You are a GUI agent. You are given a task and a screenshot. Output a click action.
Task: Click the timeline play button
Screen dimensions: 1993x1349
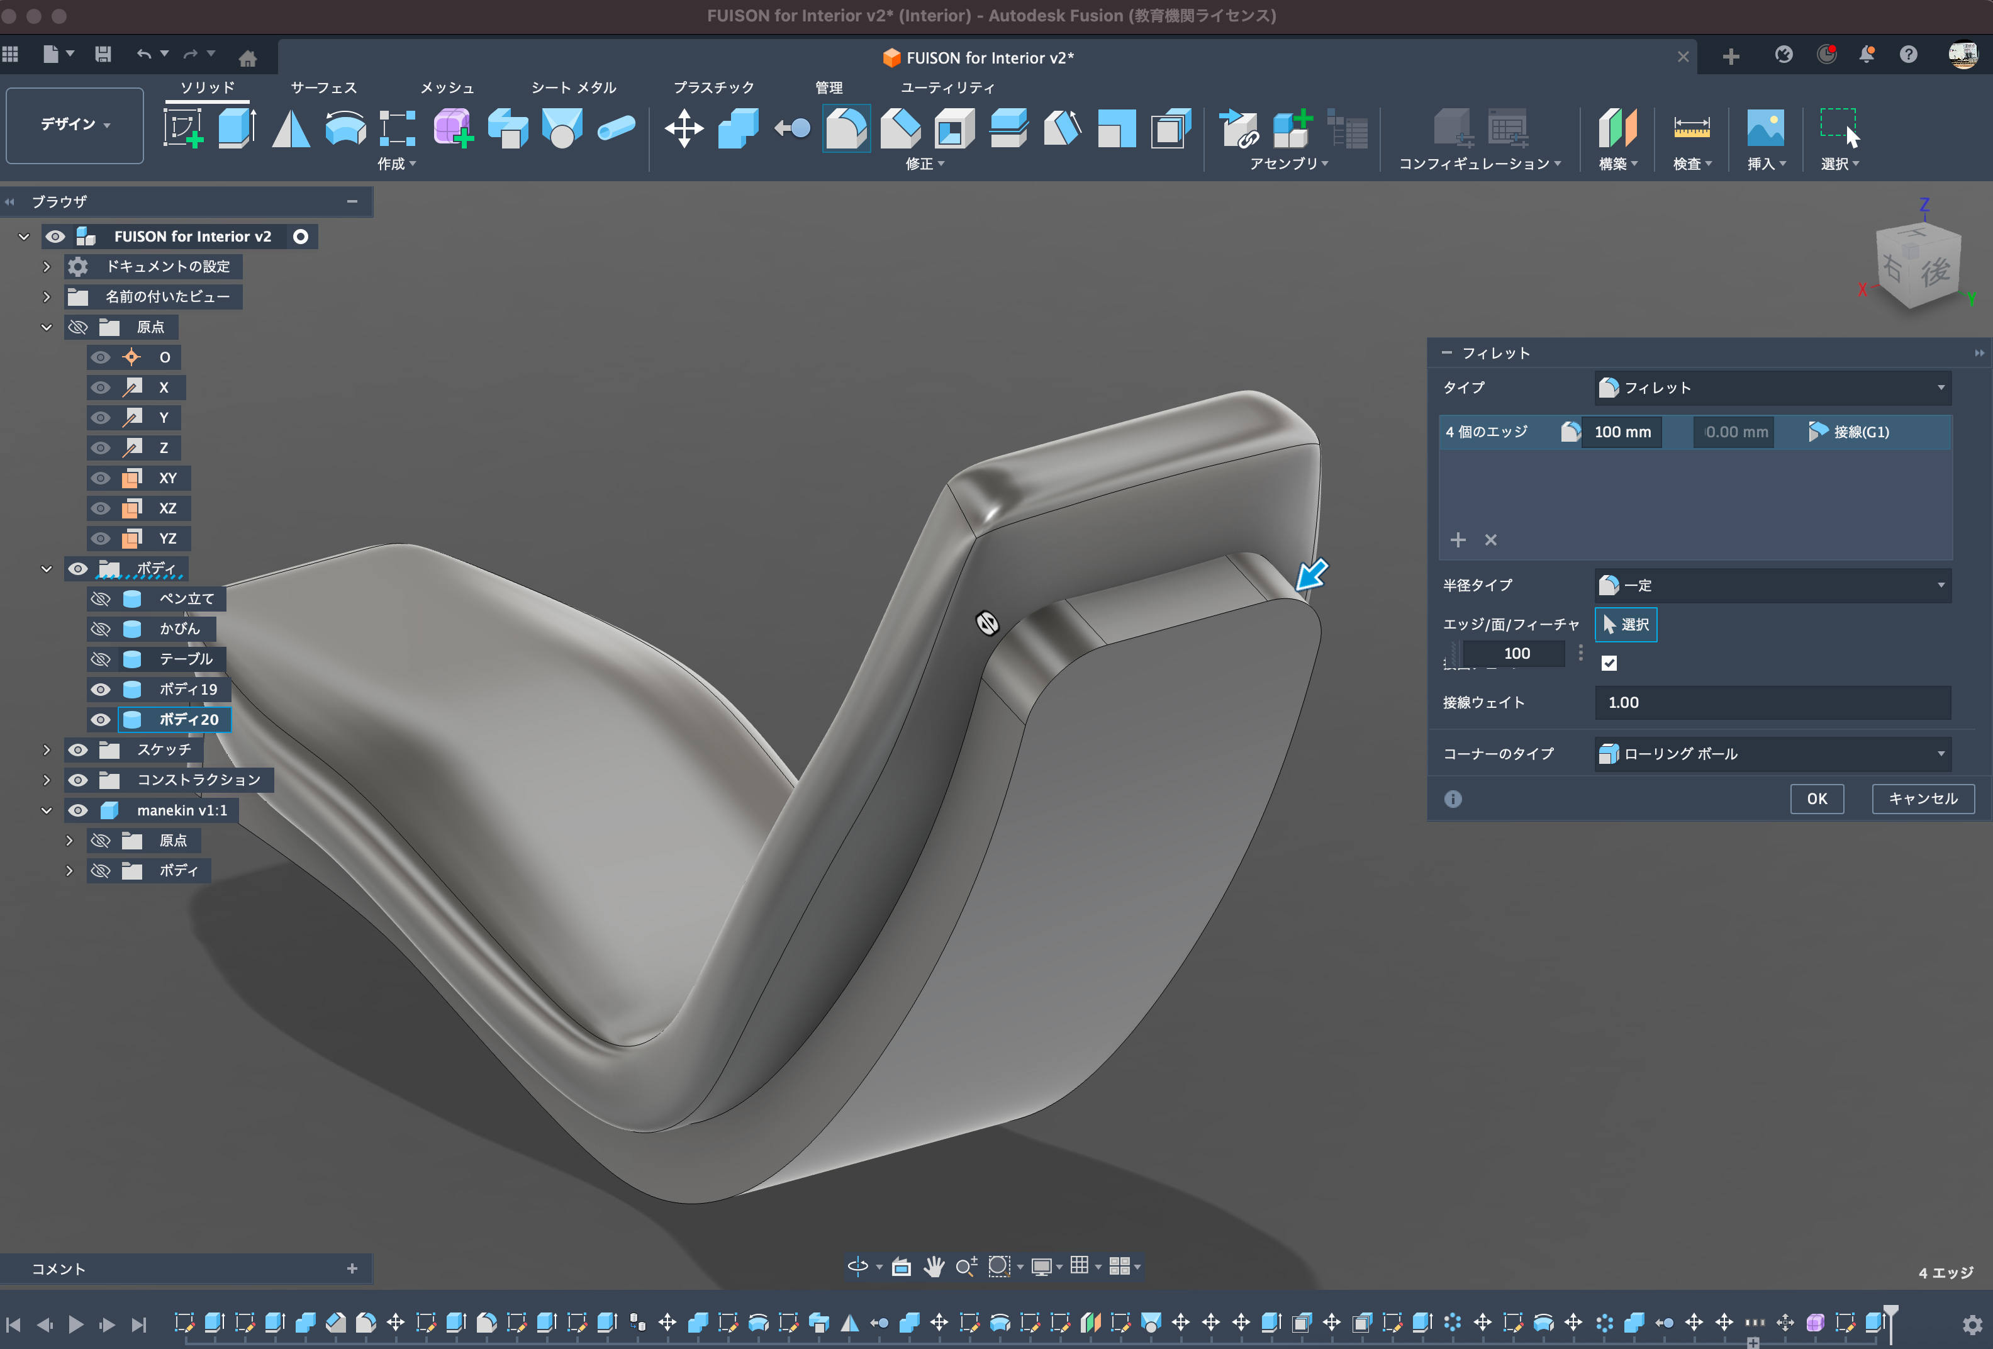tap(75, 1324)
